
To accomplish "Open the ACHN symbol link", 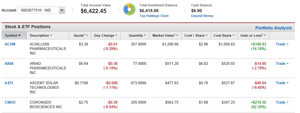I will 10,44.
